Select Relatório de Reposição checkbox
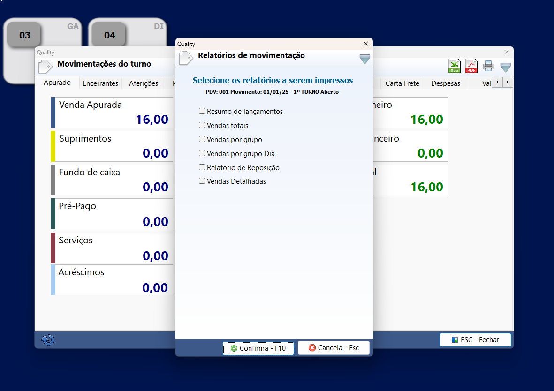Screen dimensions: 554x391 [x=202, y=167]
